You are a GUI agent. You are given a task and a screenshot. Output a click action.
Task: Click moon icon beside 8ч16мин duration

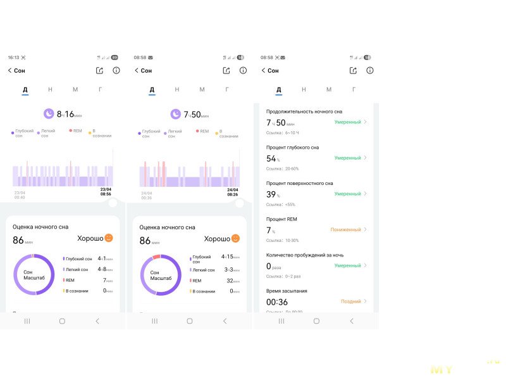pyautogui.click(x=49, y=114)
